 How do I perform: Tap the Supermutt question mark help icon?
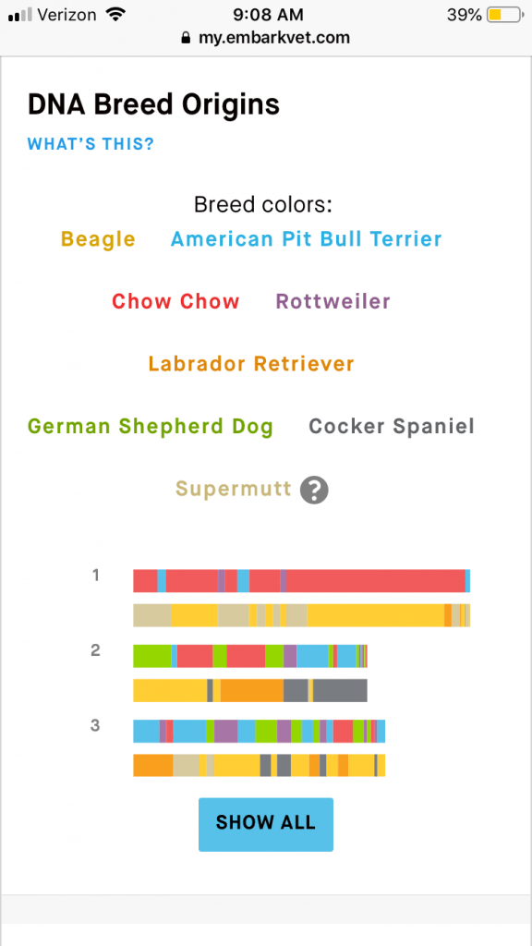coord(314,490)
